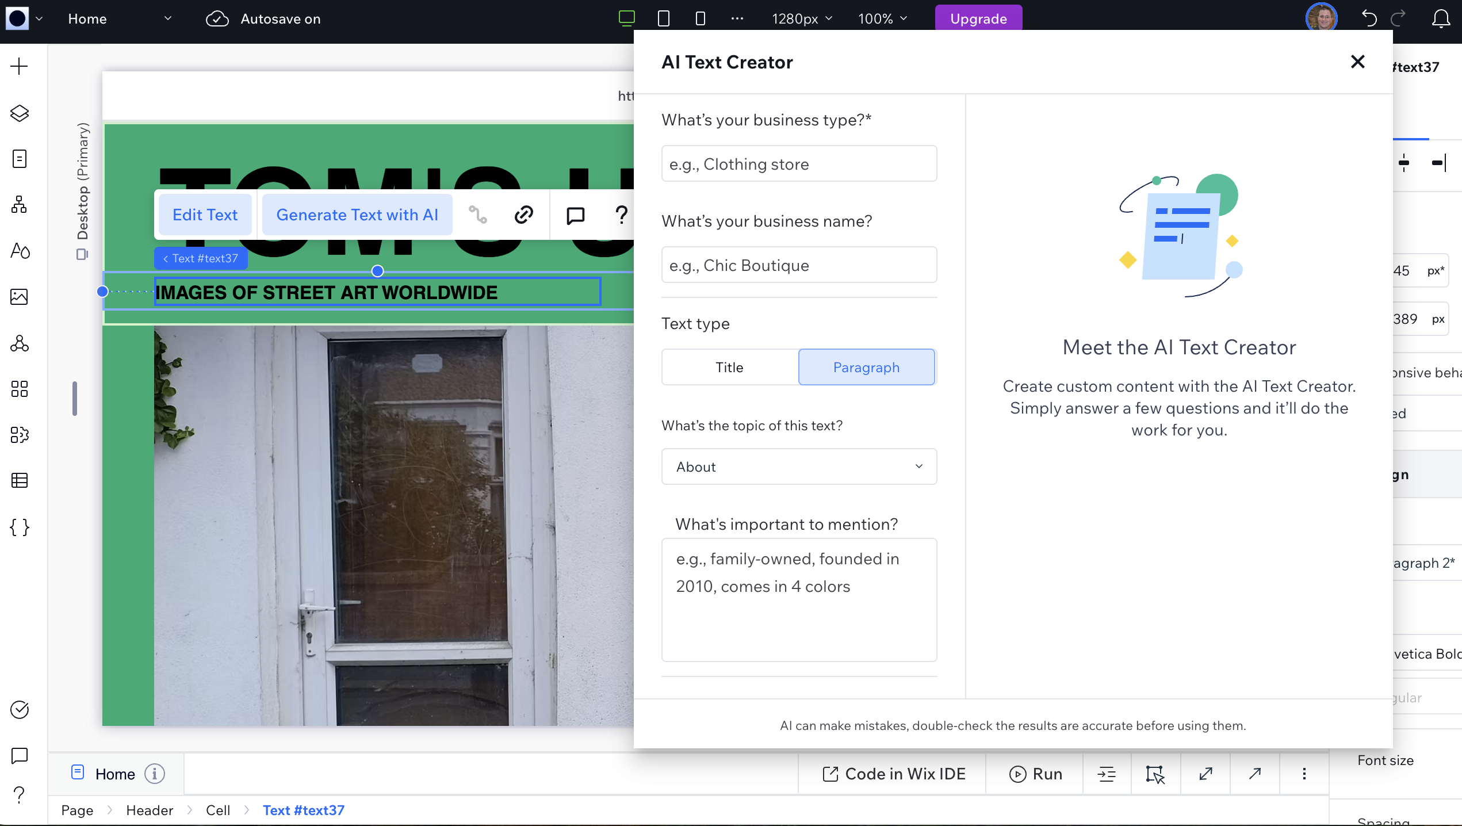Open the CMS table icon in sidebar
1462x826 pixels.
(x=20, y=480)
